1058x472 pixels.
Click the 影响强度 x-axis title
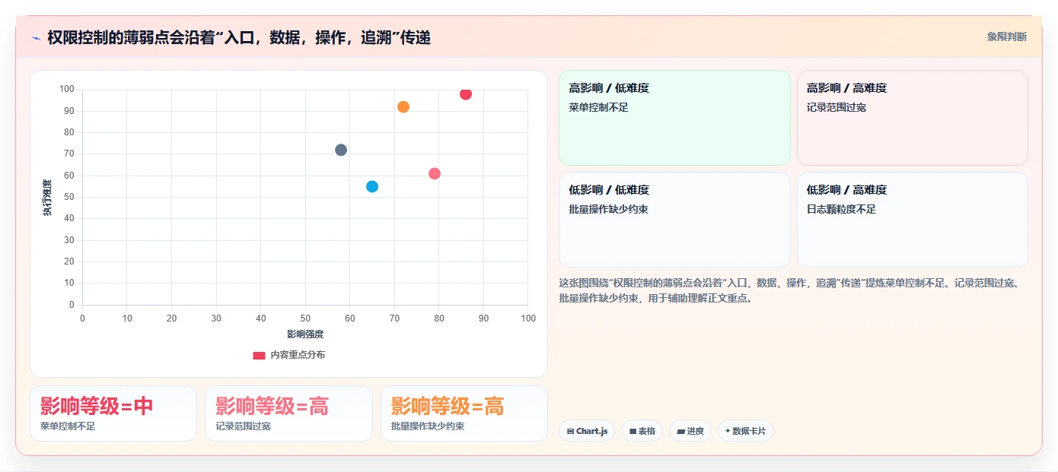305,334
